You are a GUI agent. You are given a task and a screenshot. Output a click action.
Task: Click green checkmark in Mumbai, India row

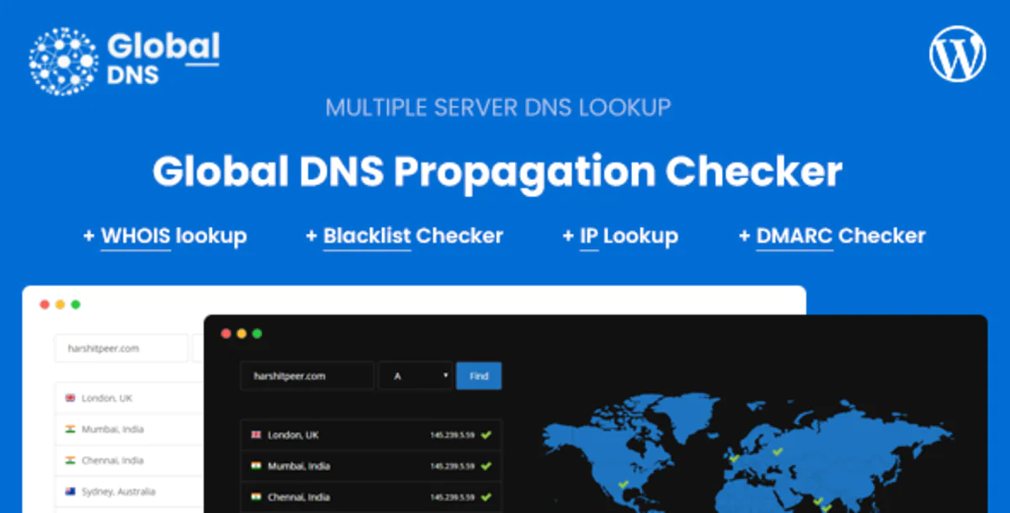click(x=486, y=465)
